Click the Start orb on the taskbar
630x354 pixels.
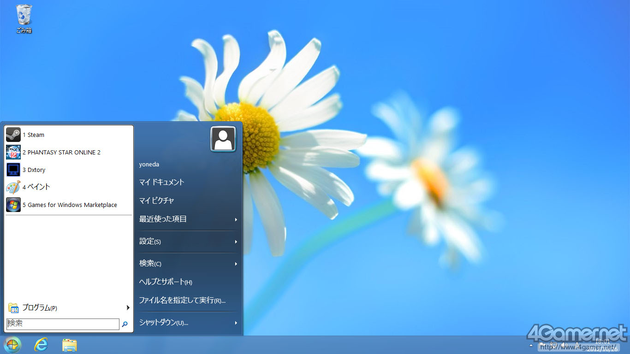(12, 345)
